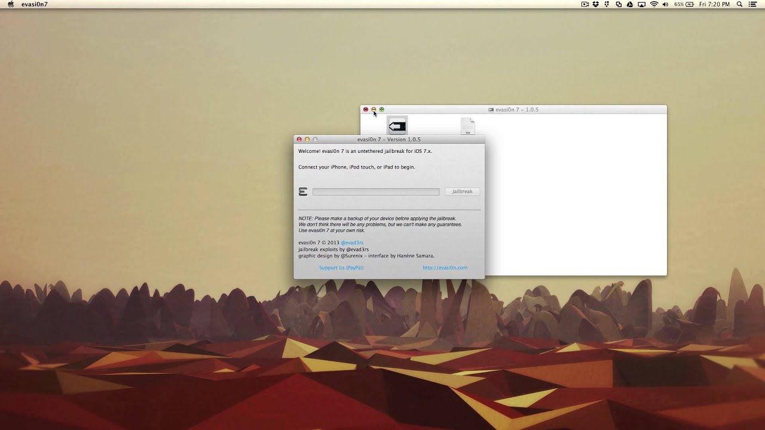765x430 pixels.
Task: Click 'jailbreak exploits by @evad3rs' line
Action: 333,249
